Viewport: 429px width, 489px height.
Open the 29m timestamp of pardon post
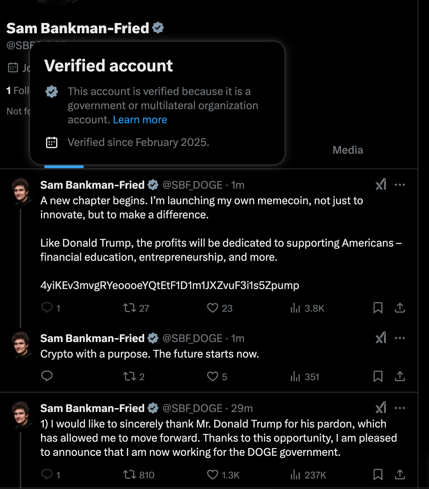(242, 408)
